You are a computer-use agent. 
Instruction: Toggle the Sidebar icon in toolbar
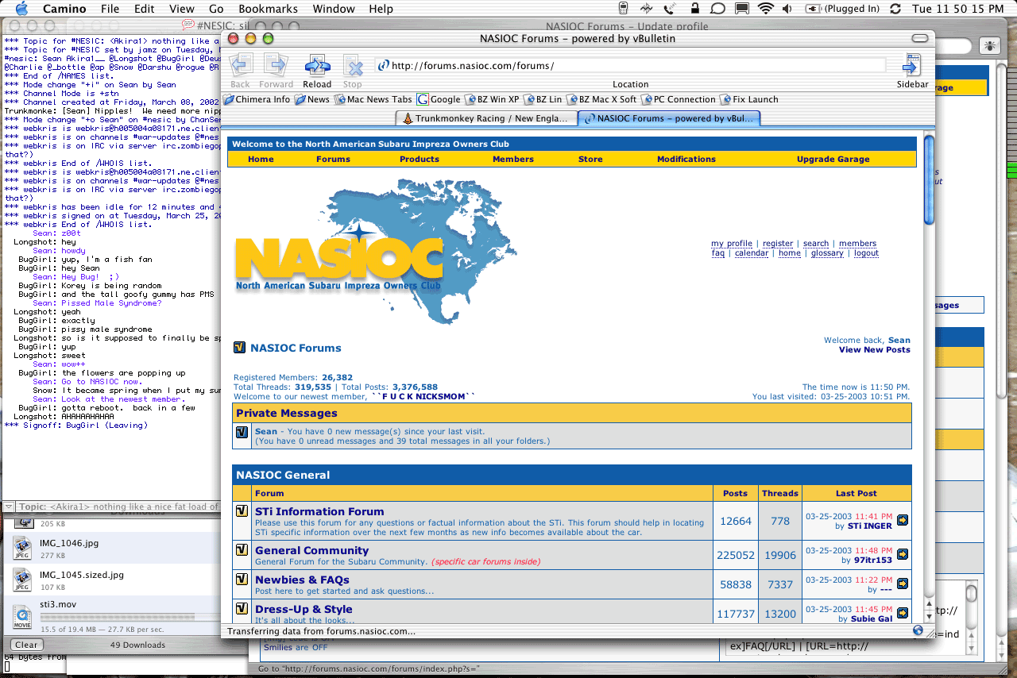[912, 65]
